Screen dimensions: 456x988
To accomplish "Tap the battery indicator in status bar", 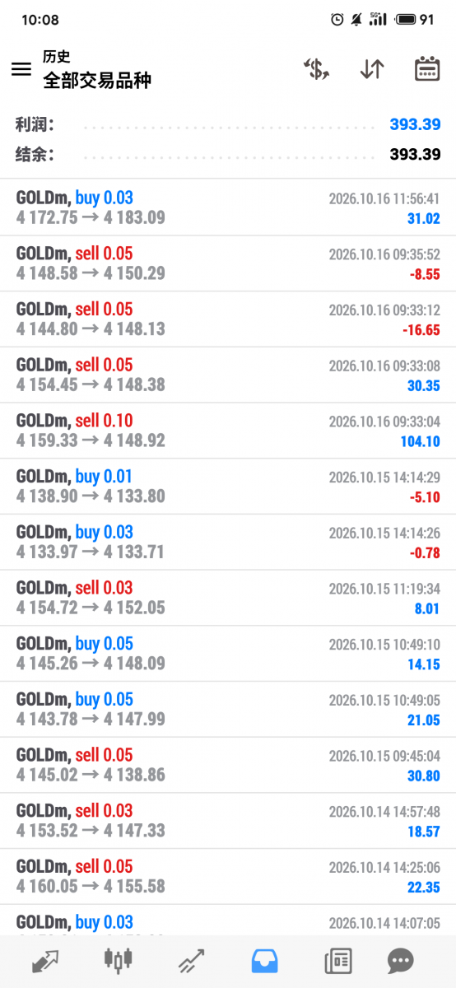I will click(415, 20).
